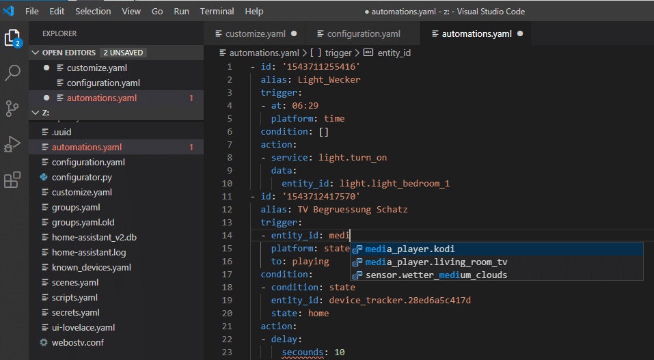Open the Selection menu
The image size is (654, 360).
(93, 11)
